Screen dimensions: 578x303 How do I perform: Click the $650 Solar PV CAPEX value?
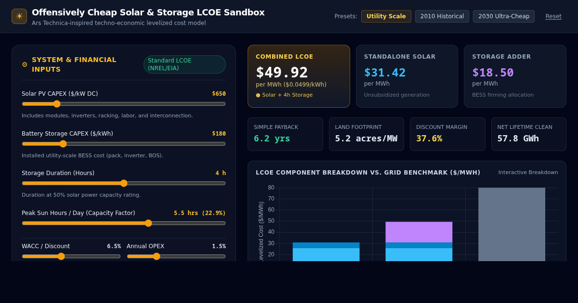219,94
